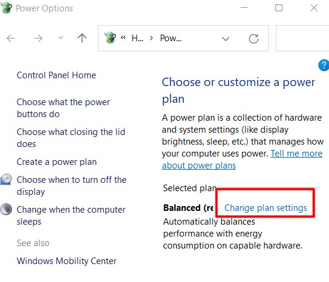Screen dimensions: 329x282
Task: Select the H... breadcrumb segment
Action: tap(137, 38)
